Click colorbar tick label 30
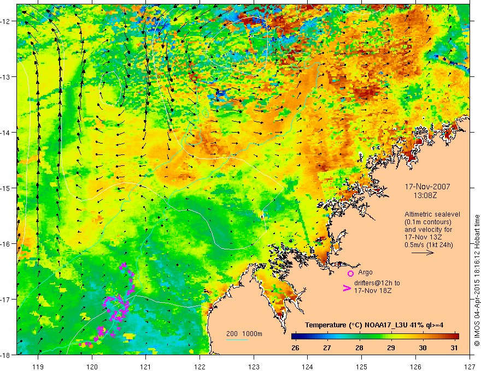Screen dimensions: 481x371 pos(423,348)
